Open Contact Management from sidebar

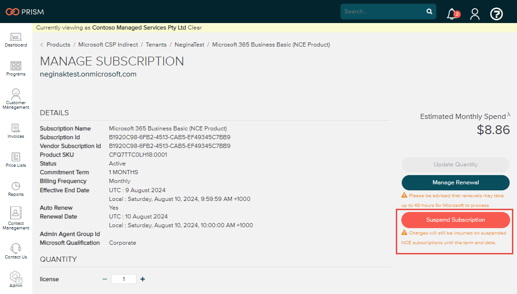16,218
